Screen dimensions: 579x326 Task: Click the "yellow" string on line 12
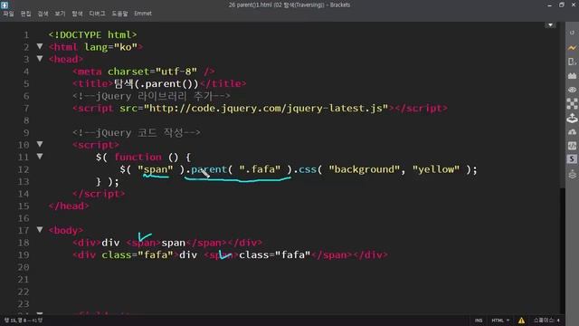point(436,169)
